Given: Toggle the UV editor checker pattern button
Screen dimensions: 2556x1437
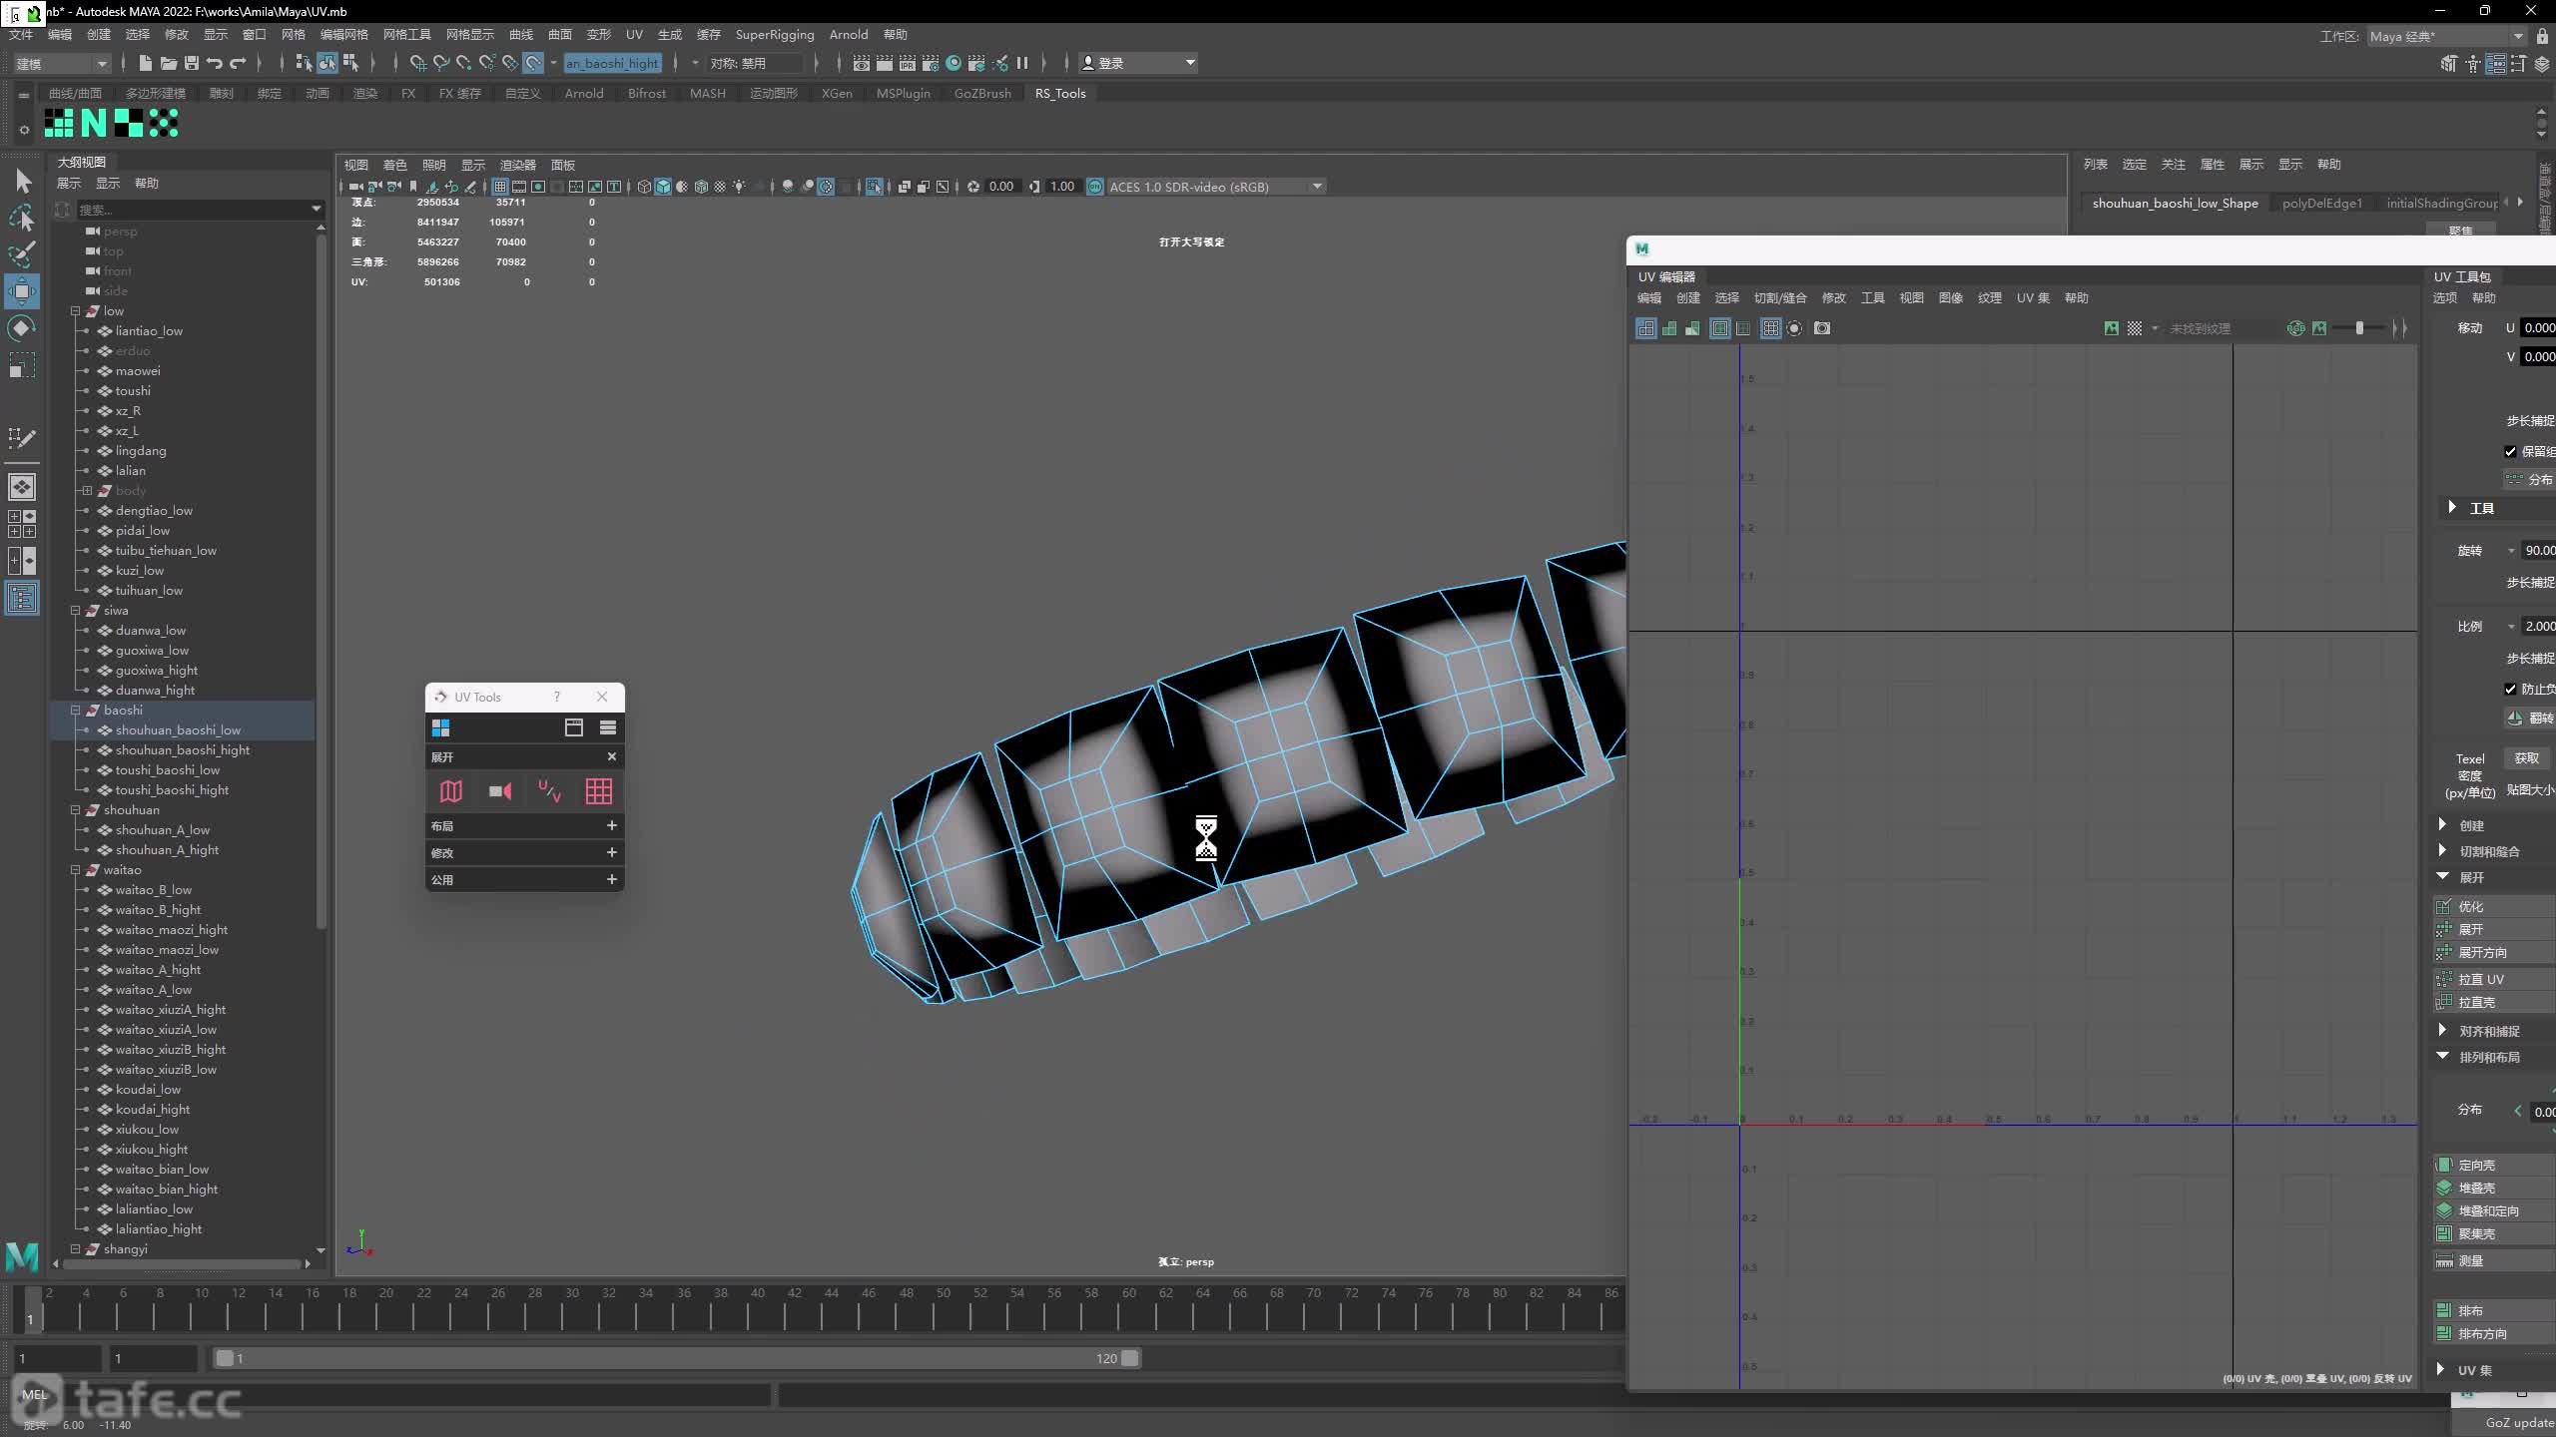Looking at the screenshot, I should pyautogui.click(x=2135, y=328).
